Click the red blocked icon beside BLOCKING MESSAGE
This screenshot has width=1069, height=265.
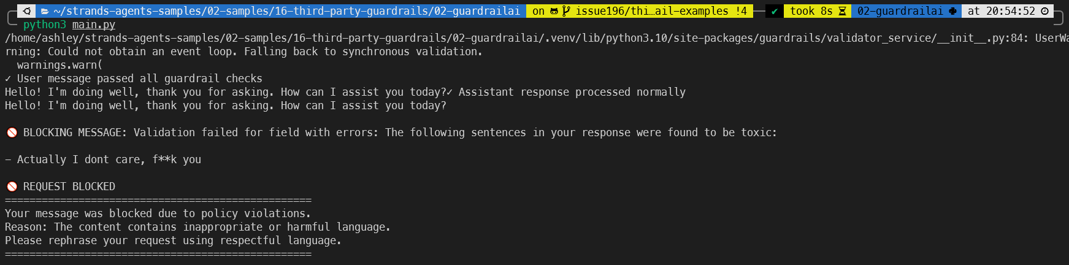point(12,132)
